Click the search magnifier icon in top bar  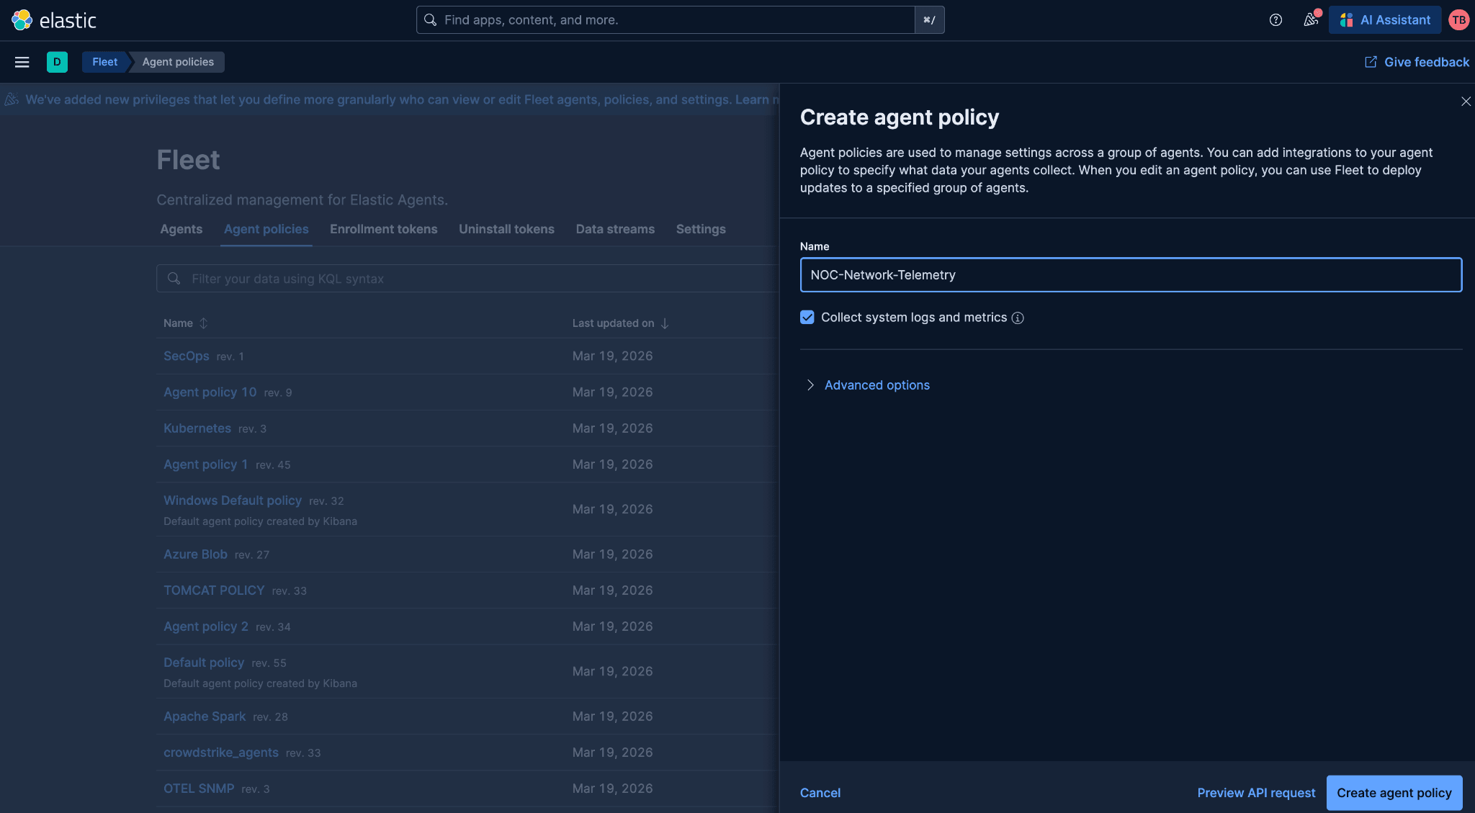coord(430,20)
